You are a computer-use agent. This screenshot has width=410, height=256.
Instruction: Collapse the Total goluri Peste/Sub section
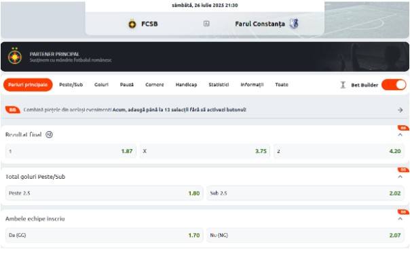[x=400, y=177]
